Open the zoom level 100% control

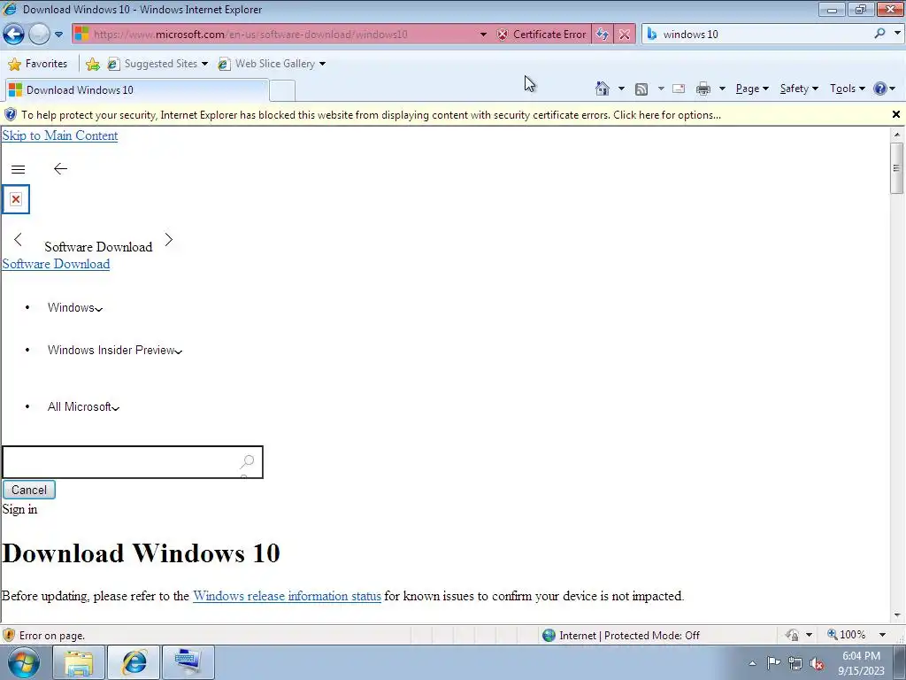tap(856, 635)
